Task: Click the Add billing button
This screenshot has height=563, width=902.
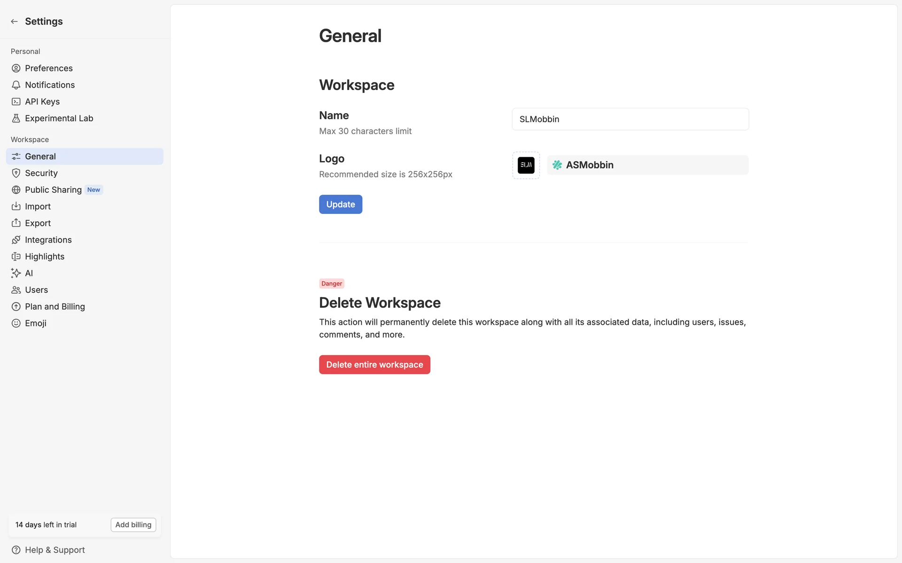Action: [133, 525]
